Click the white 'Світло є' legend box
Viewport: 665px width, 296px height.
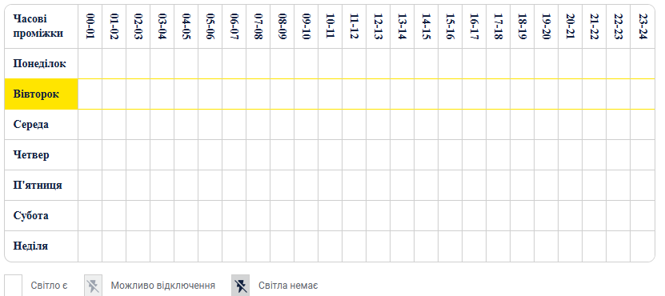tap(13, 286)
